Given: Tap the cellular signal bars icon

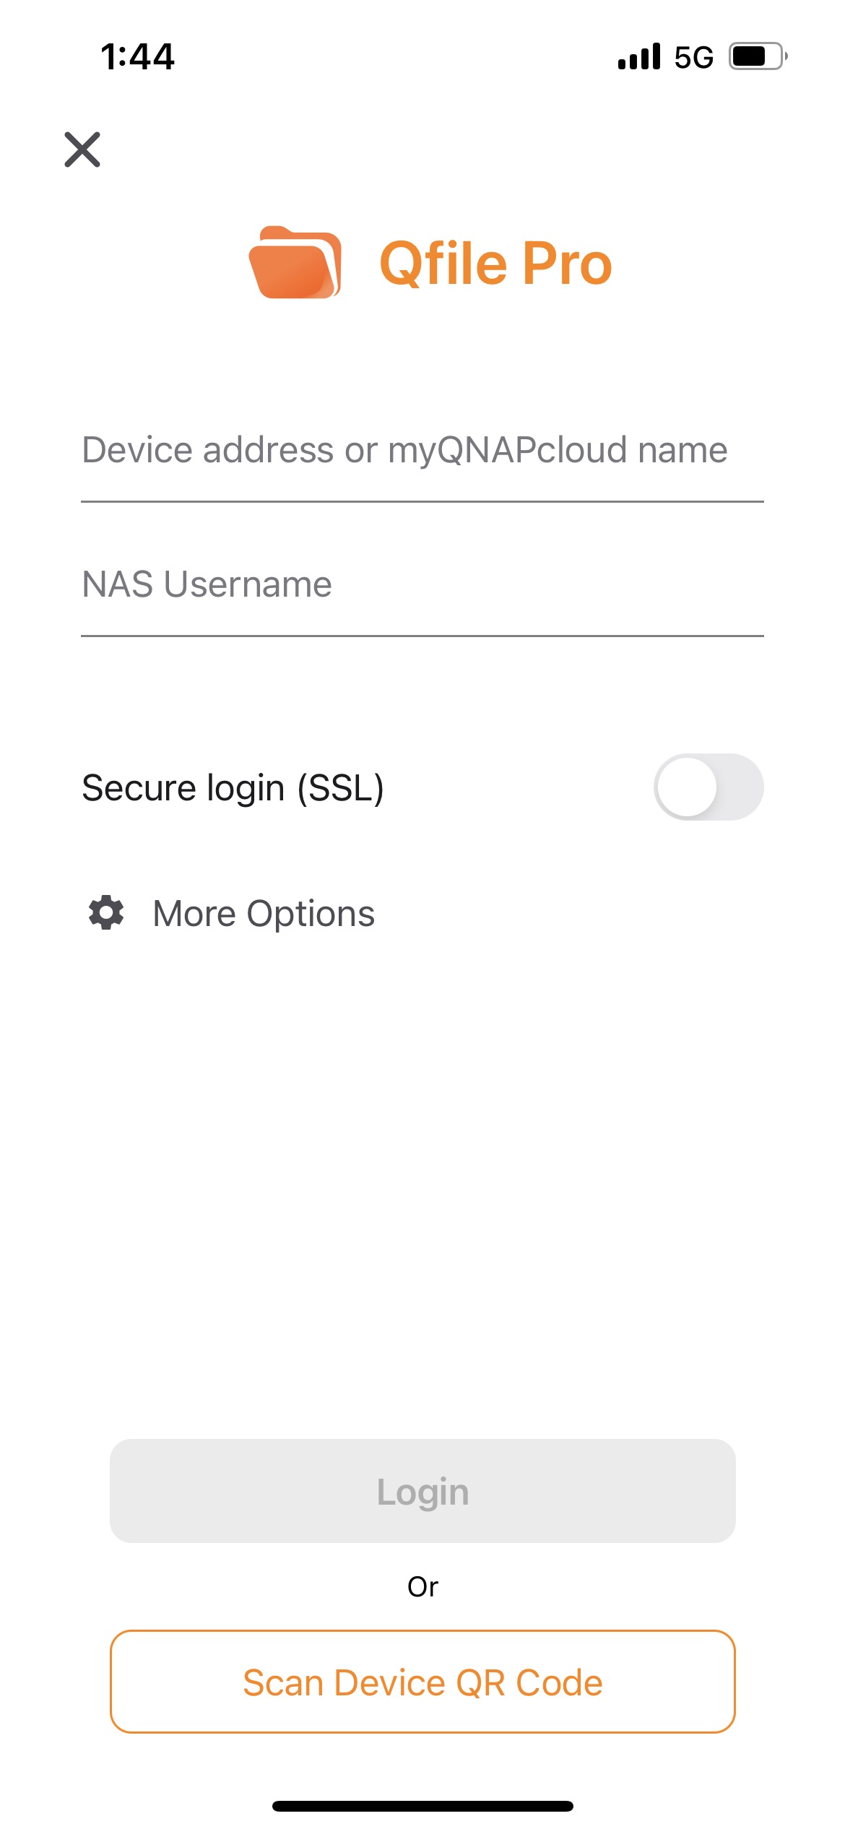Looking at the screenshot, I should [x=638, y=56].
